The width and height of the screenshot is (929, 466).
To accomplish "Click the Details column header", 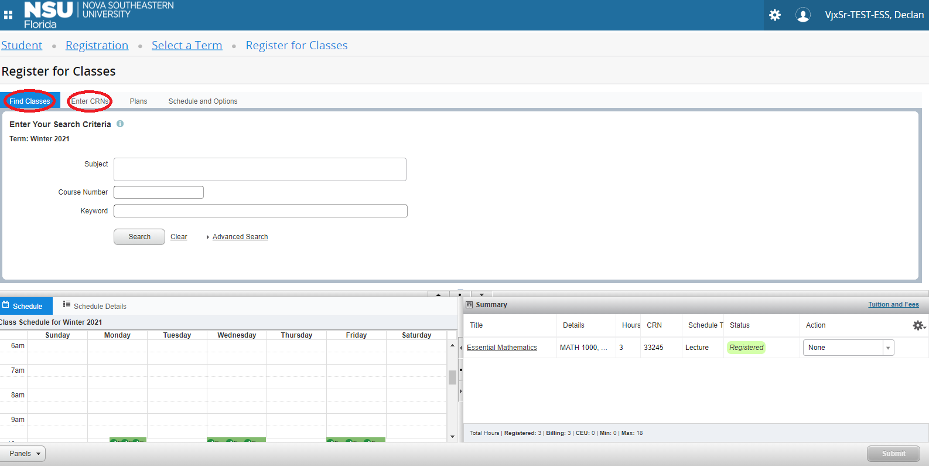I will point(573,325).
